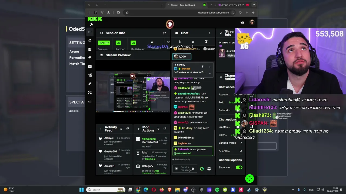Open the analytics line-graph icon in Kick sidebar
Viewport: 346px width, 194px height.
click(x=90, y=75)
